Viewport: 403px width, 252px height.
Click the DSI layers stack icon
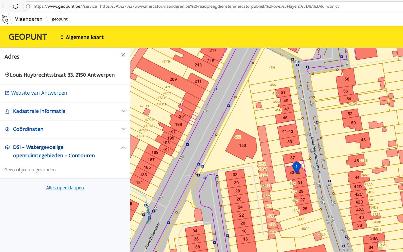point(7,147)
